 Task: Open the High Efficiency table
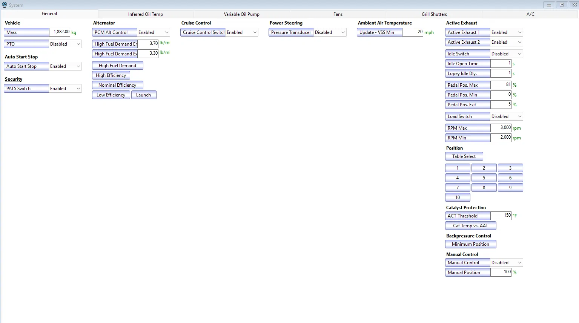pyautogui.click(x=111, y=75)
